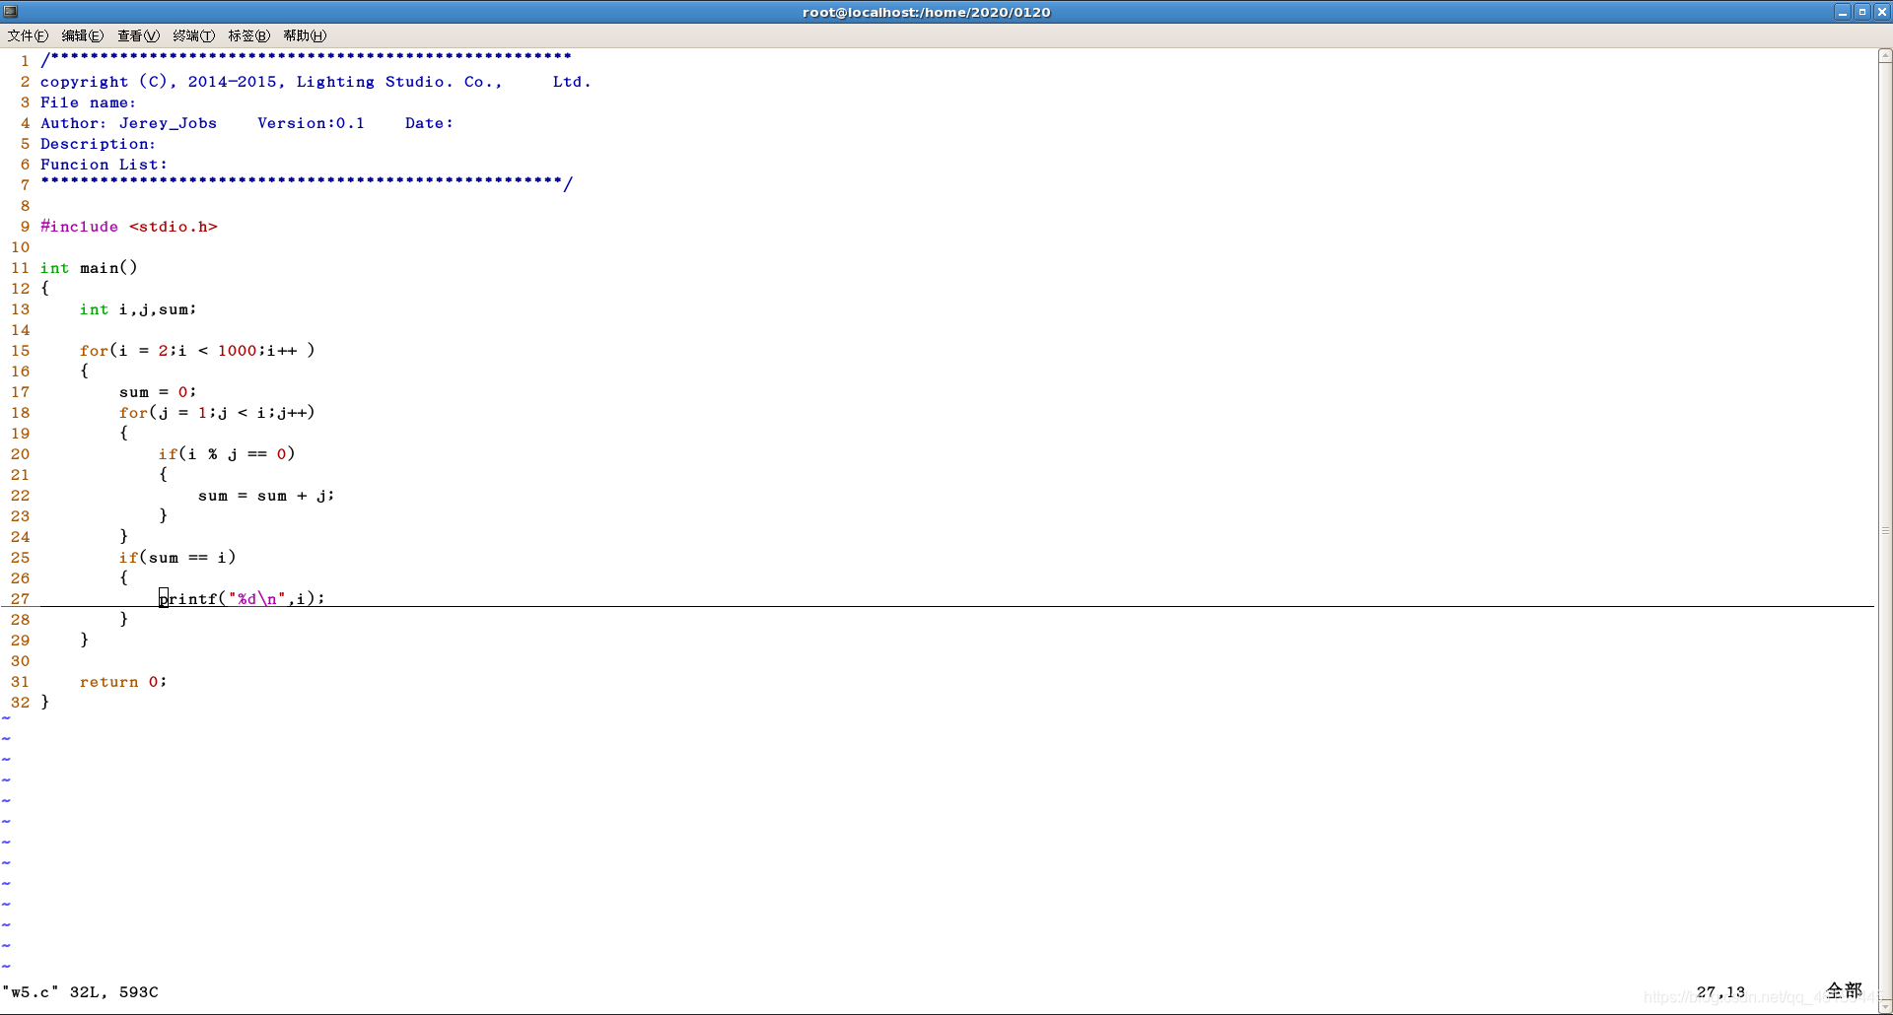This screenshot has height=1015, width=1893.
Task: Click the '"w5.c" 32L, 593C' status text
Action: (80, 992)
